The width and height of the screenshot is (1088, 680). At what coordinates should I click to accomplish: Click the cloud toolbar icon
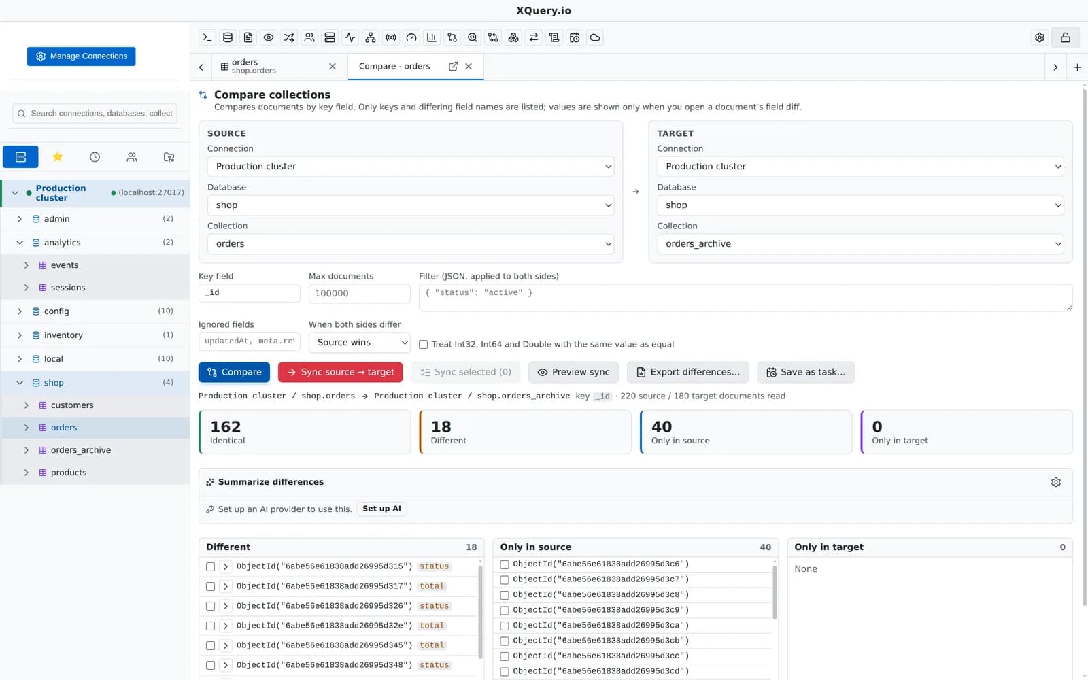point(595,37)
